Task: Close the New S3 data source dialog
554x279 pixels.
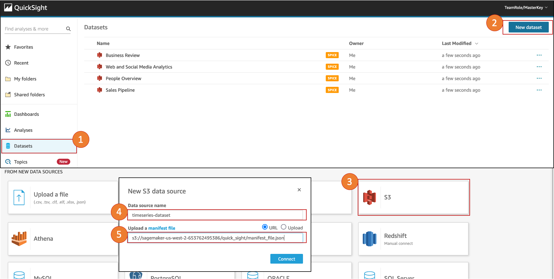Action: click(x=299, y=190)
